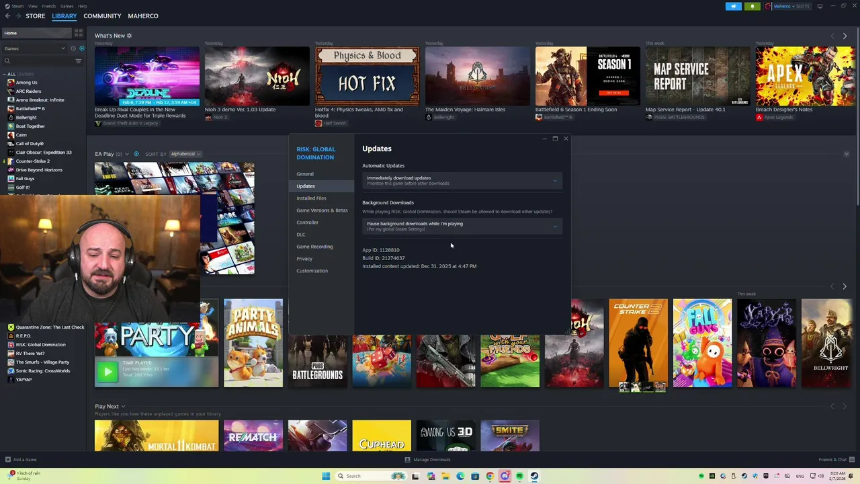Open the File Explorer folder icon in taskbar

coord(445,476)
